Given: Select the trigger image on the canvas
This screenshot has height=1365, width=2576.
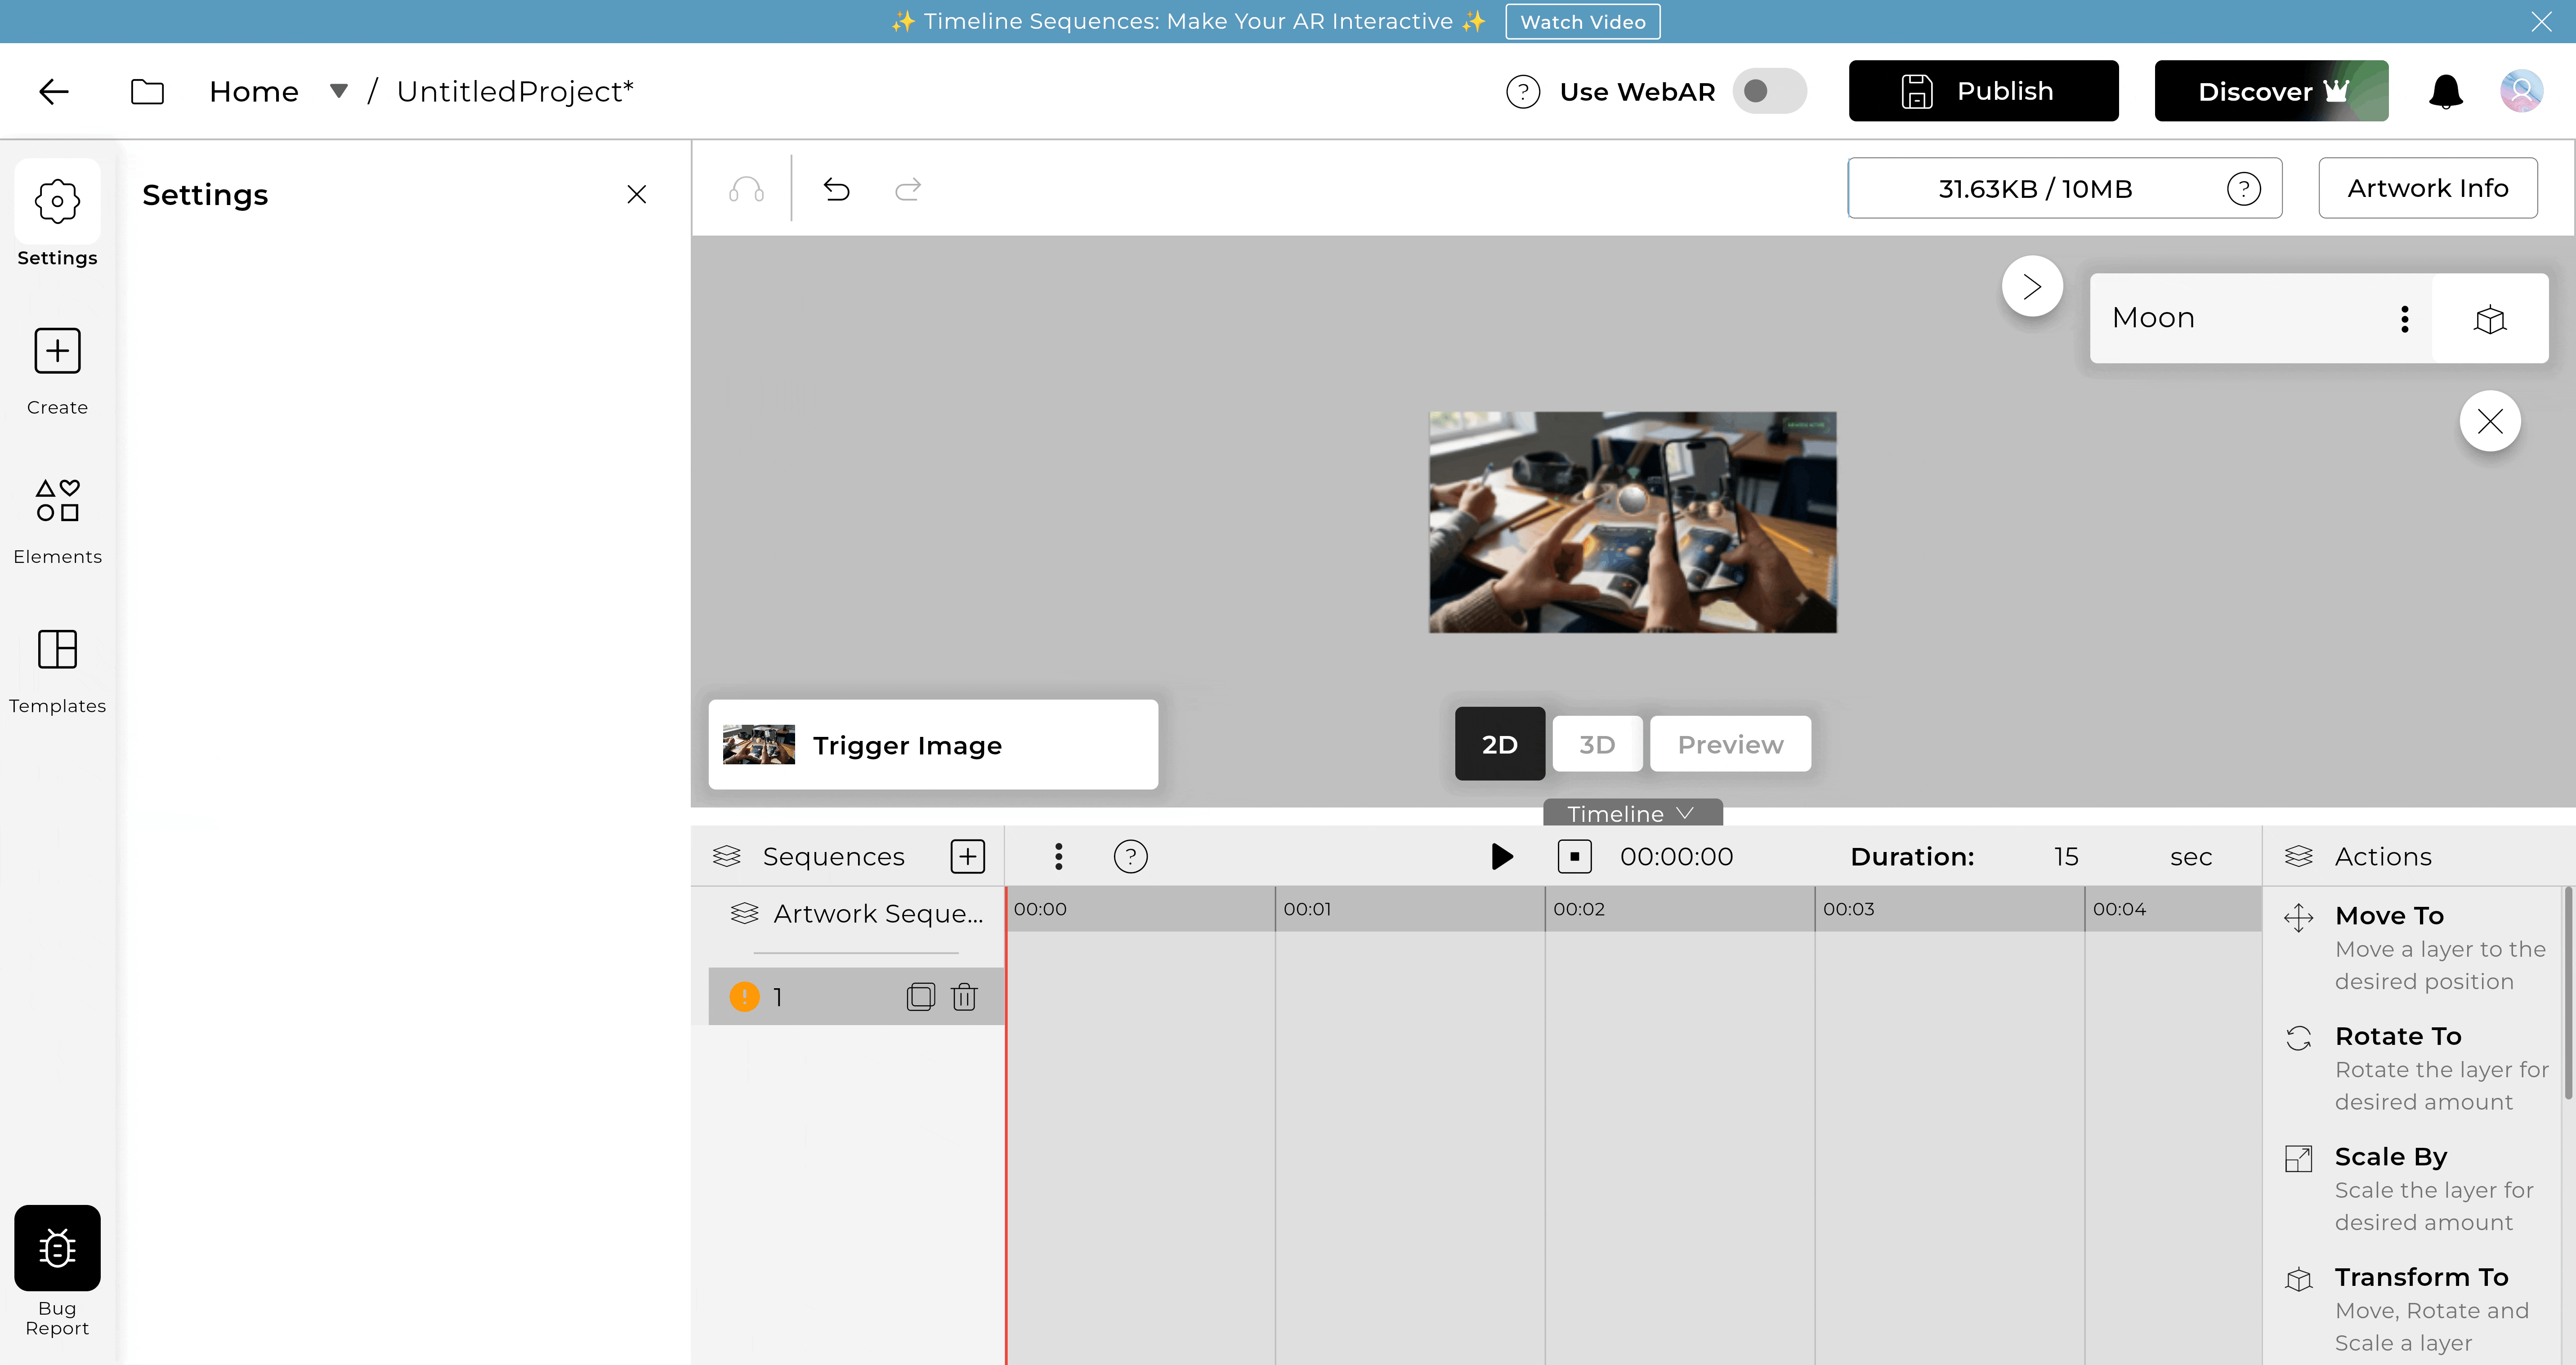Looking at the screenshot, I should coord(1632,522).
